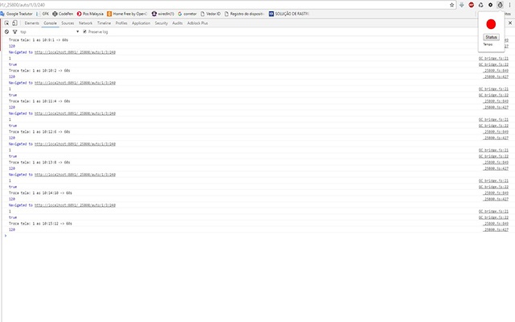Screen dimensions: 515x322
Task: Switch to the Elements tab
Action: click(x=32, y=23)
